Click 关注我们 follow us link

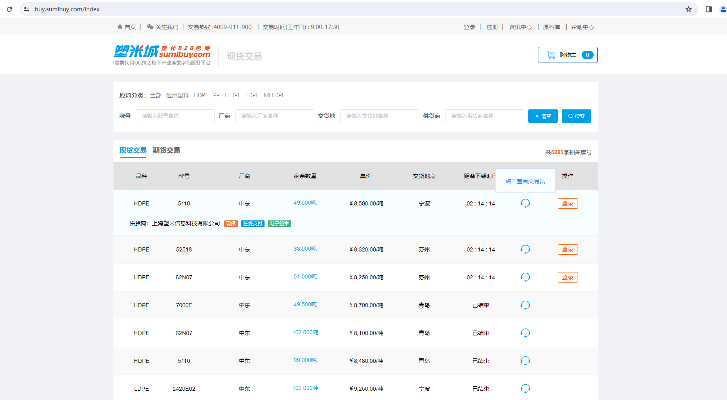click(167, 27)
